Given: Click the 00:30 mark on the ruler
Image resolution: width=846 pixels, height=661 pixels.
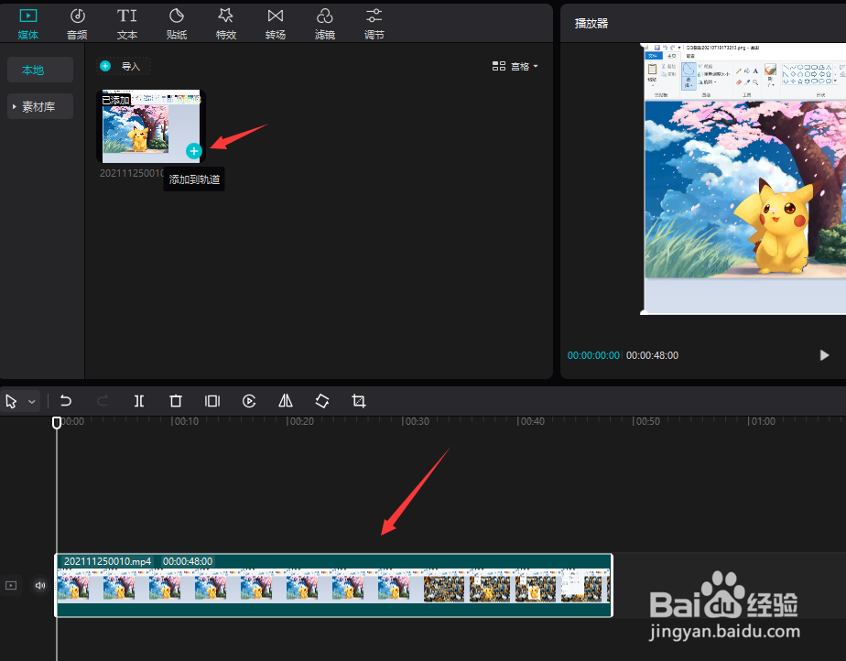Looking at the screenshot, I should (x=416, y=421).
